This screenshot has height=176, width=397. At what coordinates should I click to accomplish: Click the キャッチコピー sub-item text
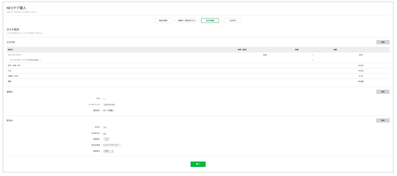pyautogui.click(x=25, y=60)
